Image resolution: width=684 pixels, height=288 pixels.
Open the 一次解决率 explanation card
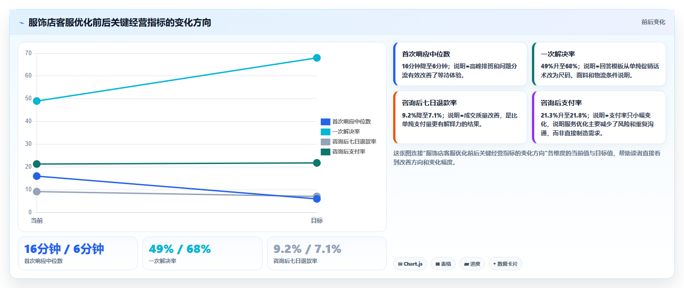pos(599,64)
